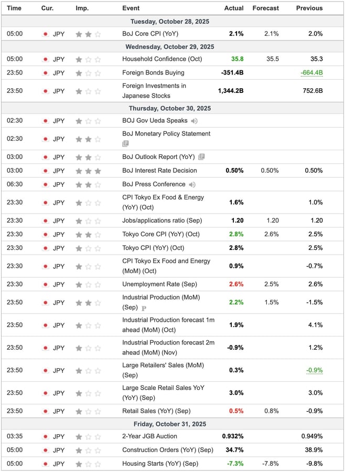
Task: Click the Japan flag in the Housing Starts row
Action: click(45, 464)
